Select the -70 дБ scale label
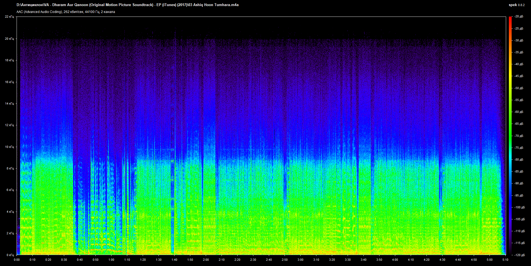531x266 pixels. (x=519, y=136)
